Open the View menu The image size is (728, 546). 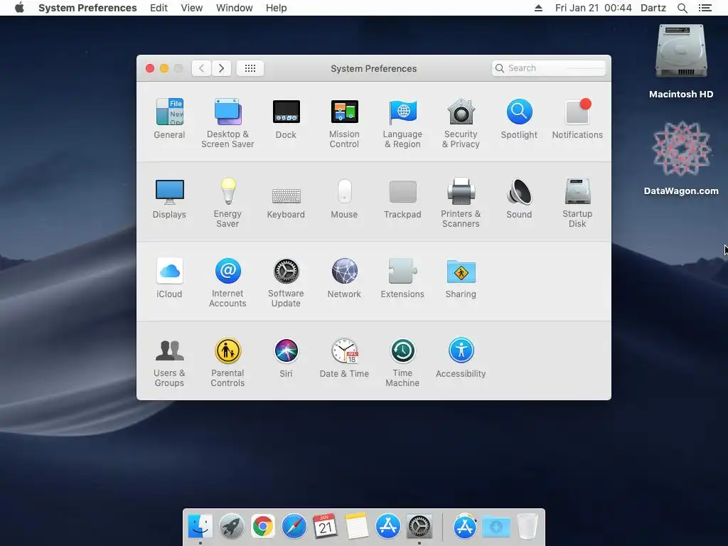pos(192,8)
